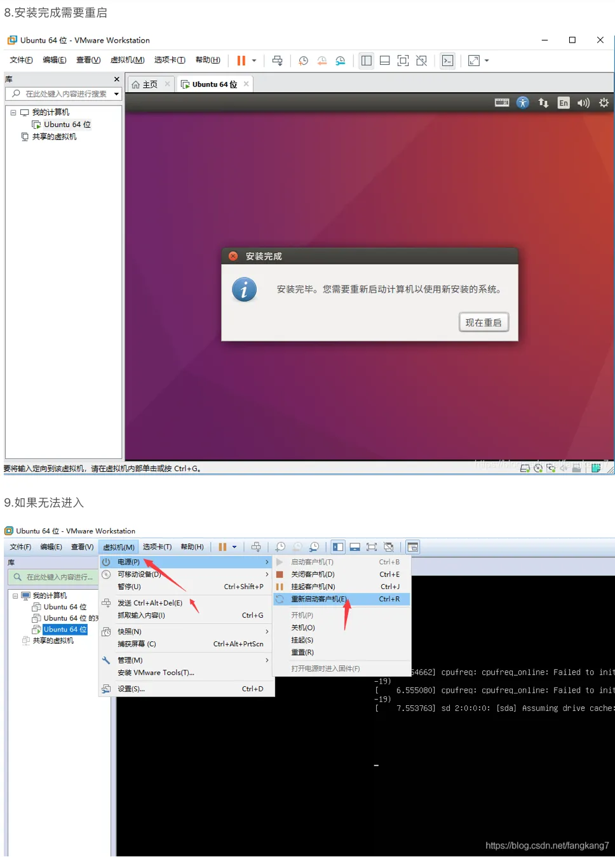Choose 暂停(U) menu entry
This screenshot has height=857, width=615.
pos(186,587)
